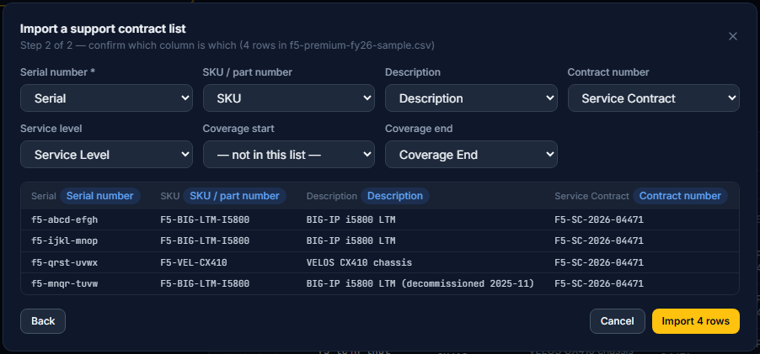760x354 pixels.
Task: Select serial cell f5-ijkl-mnop
Action: (x=65, y=240)
